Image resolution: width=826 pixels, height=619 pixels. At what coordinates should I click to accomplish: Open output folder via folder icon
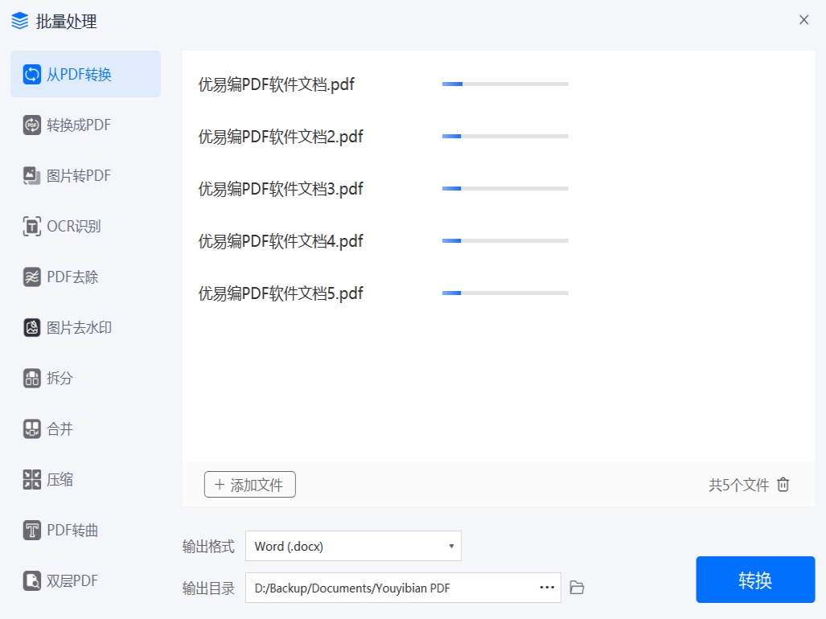(x=577, y=588)
